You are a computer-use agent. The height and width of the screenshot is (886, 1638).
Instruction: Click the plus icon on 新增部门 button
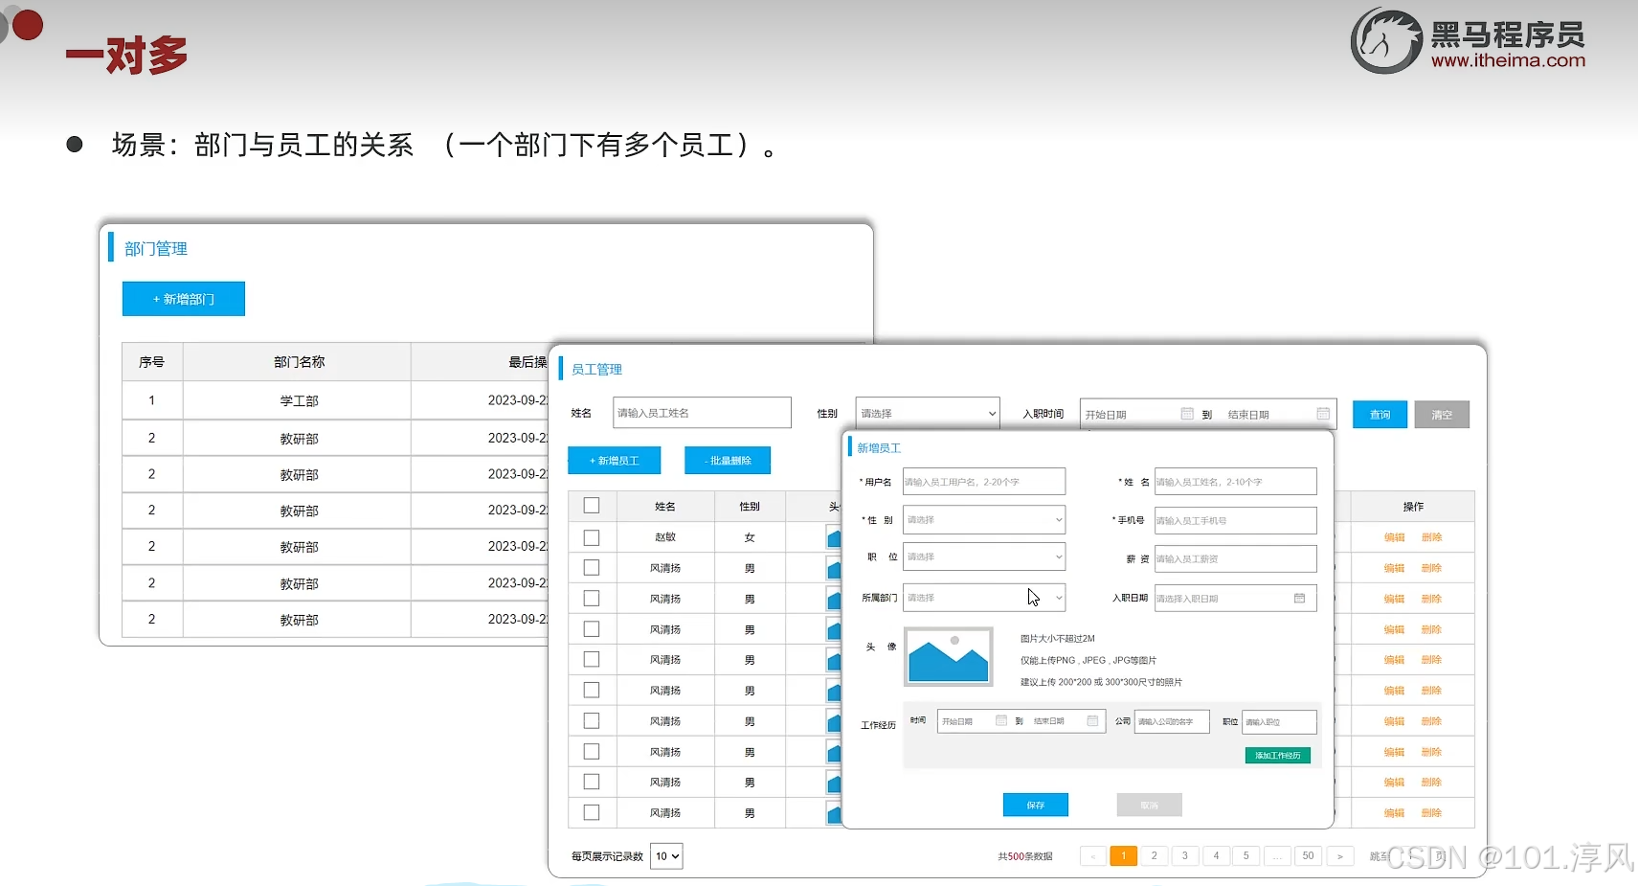(x=156, y=299)
